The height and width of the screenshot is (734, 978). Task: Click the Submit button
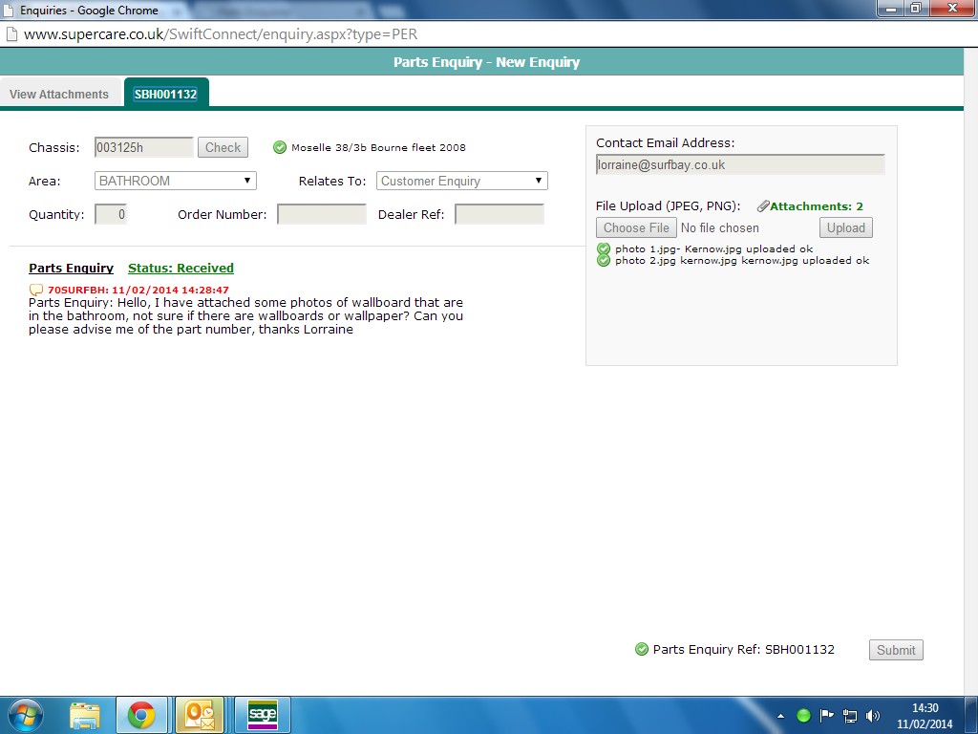click(x=896, y=650)
